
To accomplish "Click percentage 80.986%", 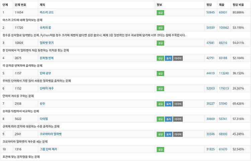I will (x=238, y=12).
